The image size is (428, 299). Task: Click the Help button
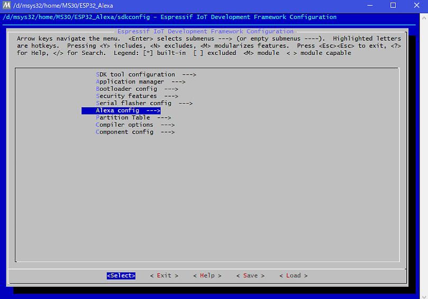tap(207, 276)
